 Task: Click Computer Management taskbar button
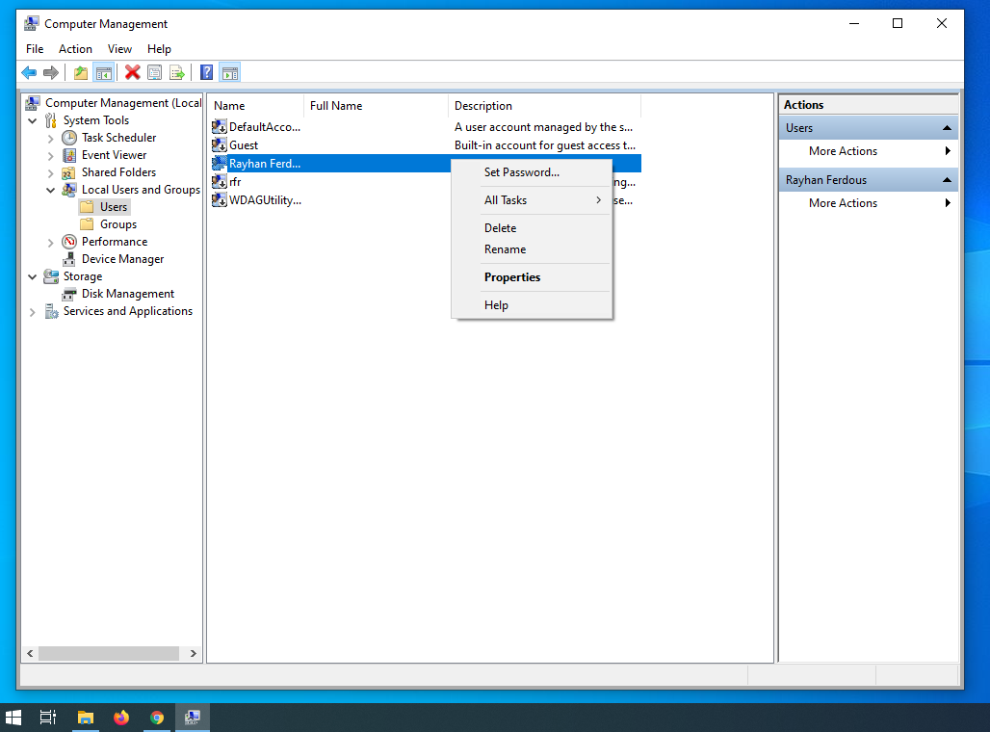click(193, 718)
